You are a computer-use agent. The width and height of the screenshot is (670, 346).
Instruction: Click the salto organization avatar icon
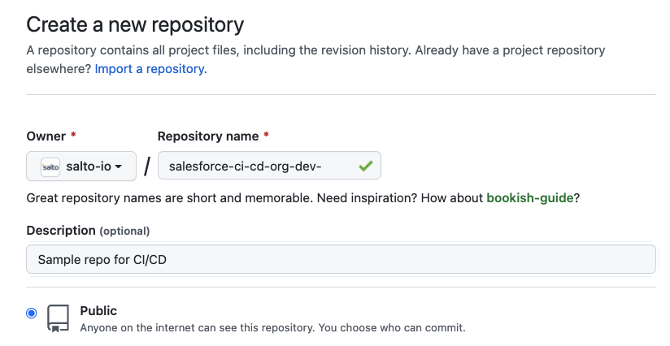click(x=50, y=167)
